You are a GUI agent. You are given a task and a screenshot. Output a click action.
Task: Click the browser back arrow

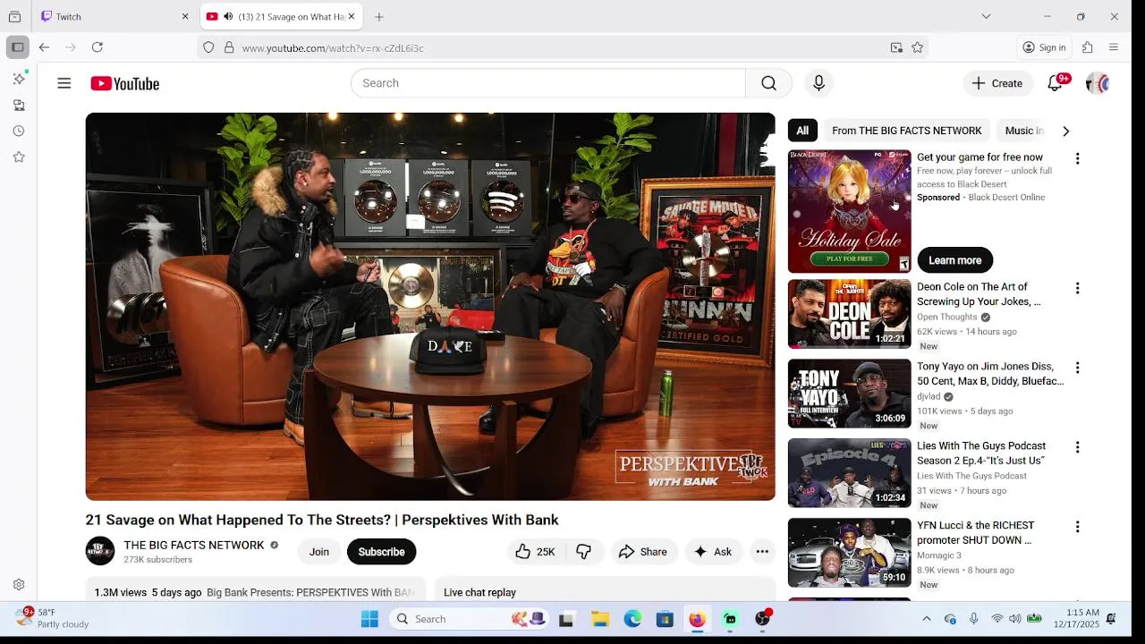[x=44, y=47]
